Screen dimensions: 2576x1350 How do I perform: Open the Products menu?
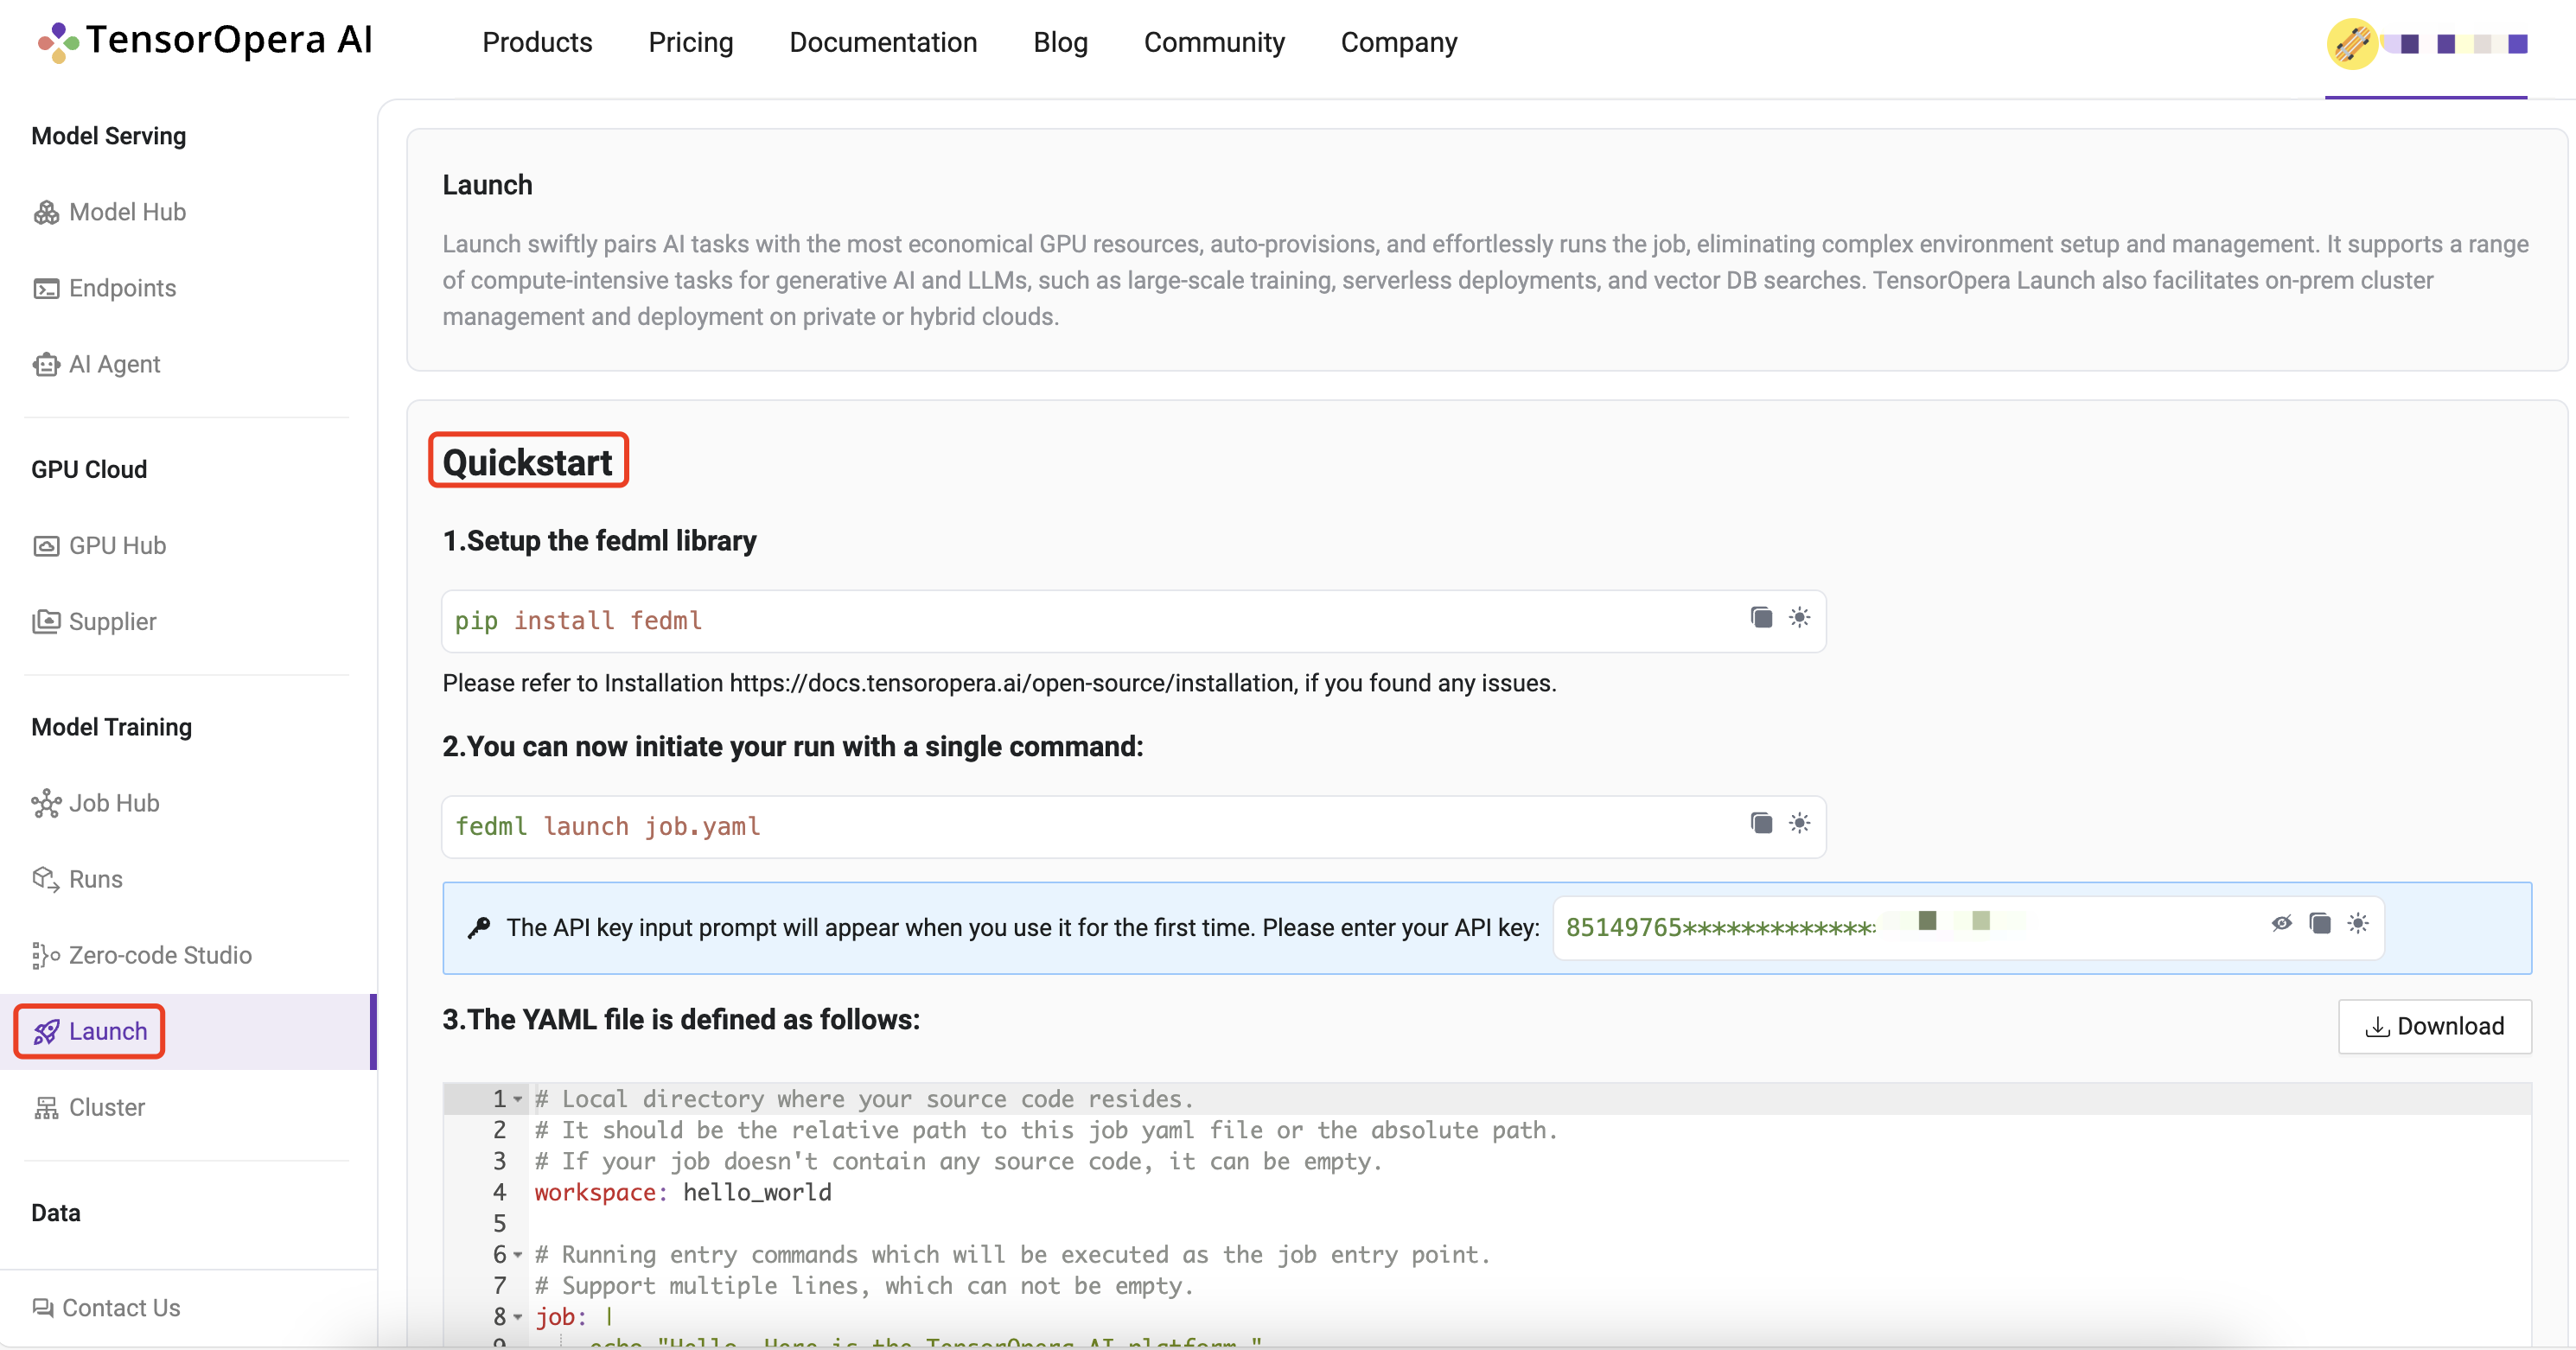(x=537, y=42)
